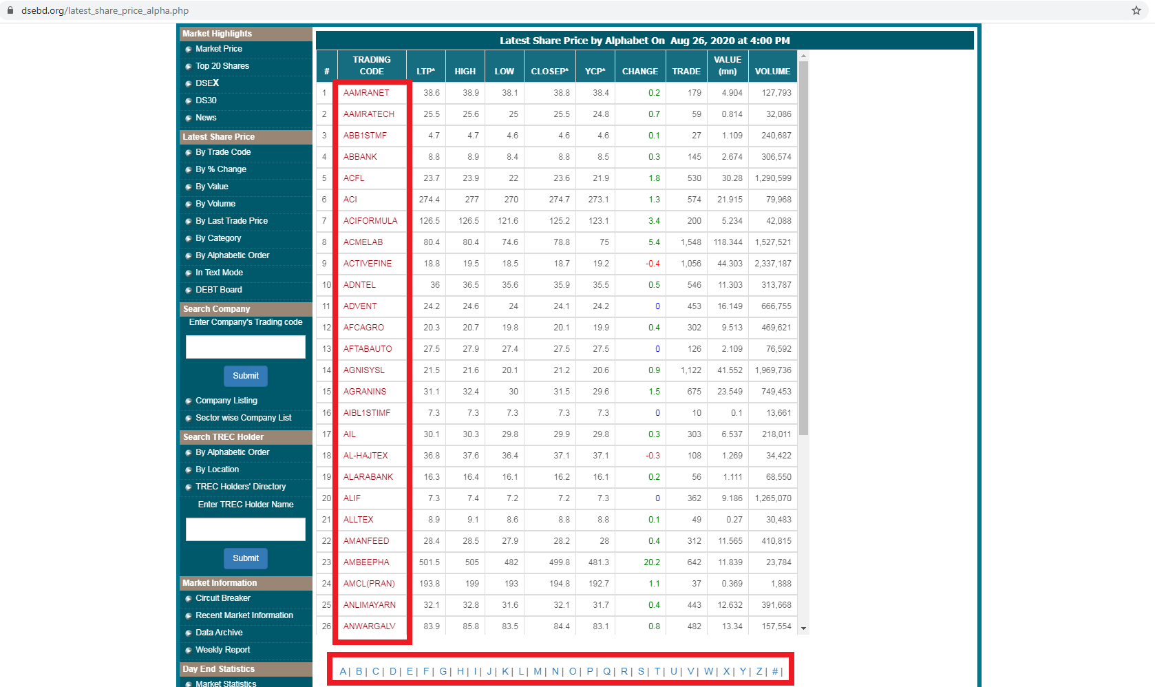Open the Top 20 Shares page
1155x687 pixels.
222,65
